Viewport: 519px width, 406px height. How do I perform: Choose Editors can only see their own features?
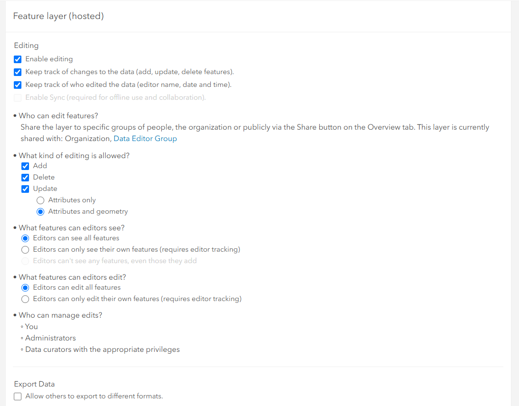click(25, 250)
